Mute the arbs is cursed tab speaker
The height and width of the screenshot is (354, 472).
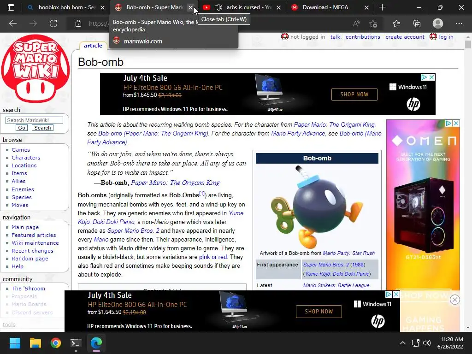218,7
